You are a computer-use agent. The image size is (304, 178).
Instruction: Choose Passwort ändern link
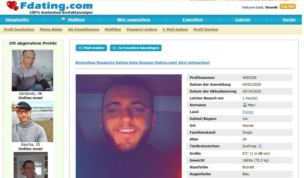pos(142,29)
